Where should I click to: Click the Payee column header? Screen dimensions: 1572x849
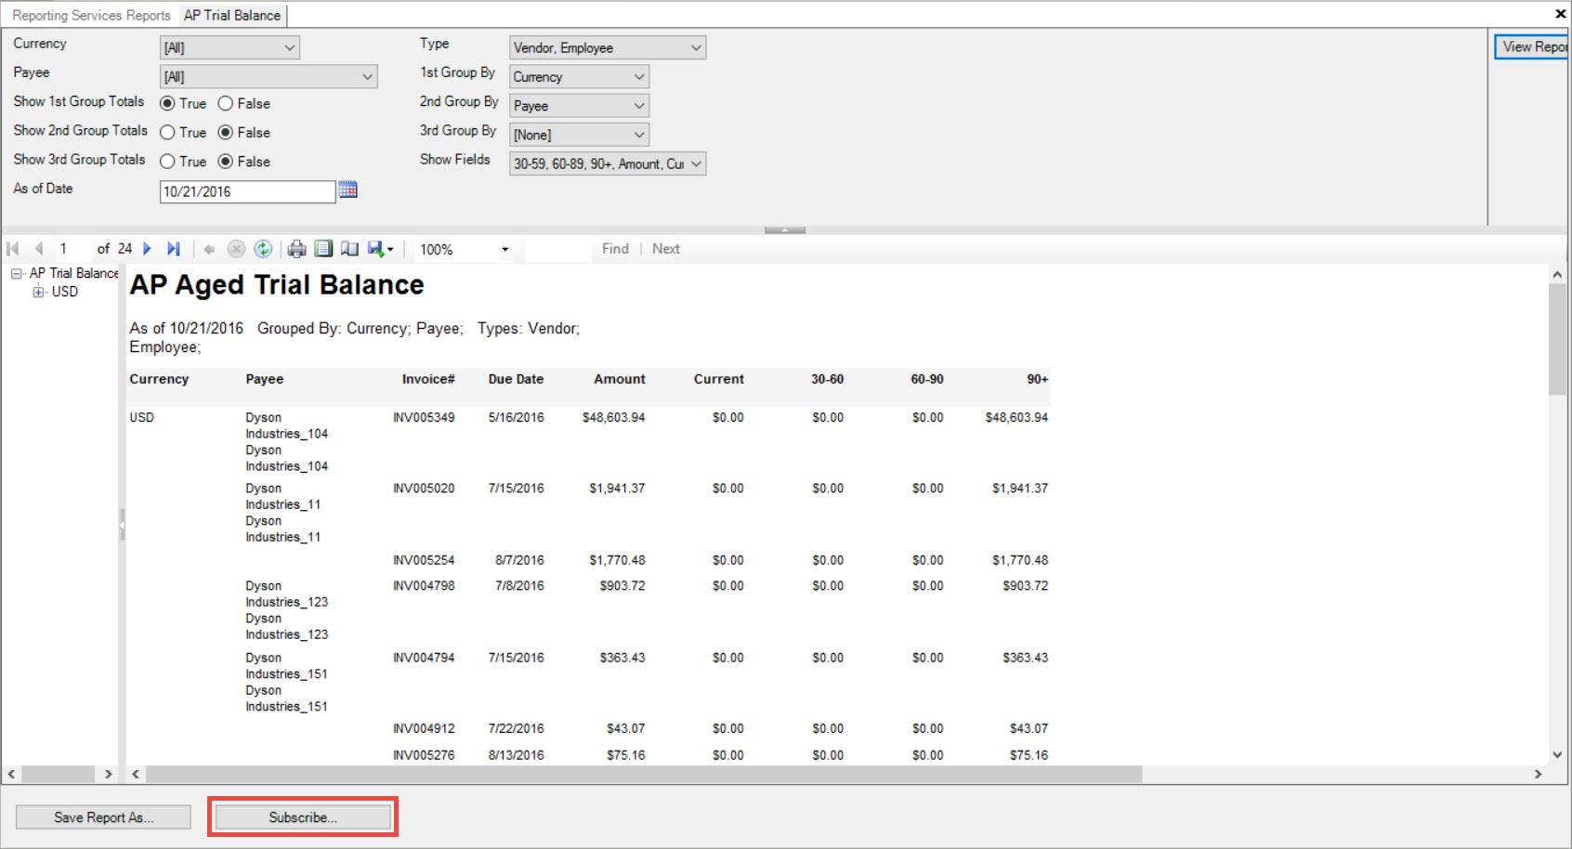(265, 379)
